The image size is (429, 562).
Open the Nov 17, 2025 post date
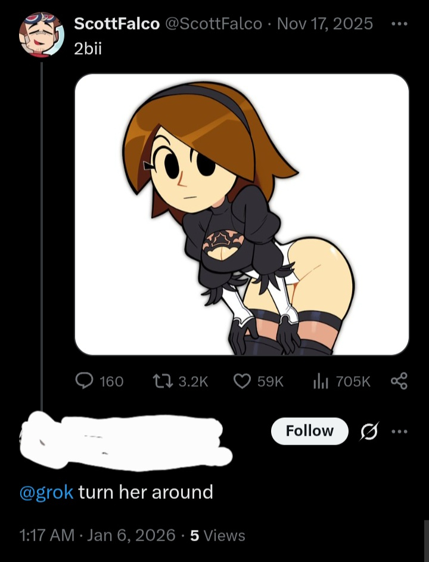click(325, 23)
